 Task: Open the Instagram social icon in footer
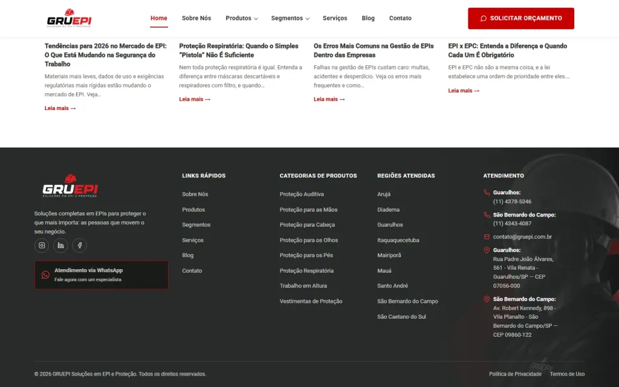[x=42, y=246]
